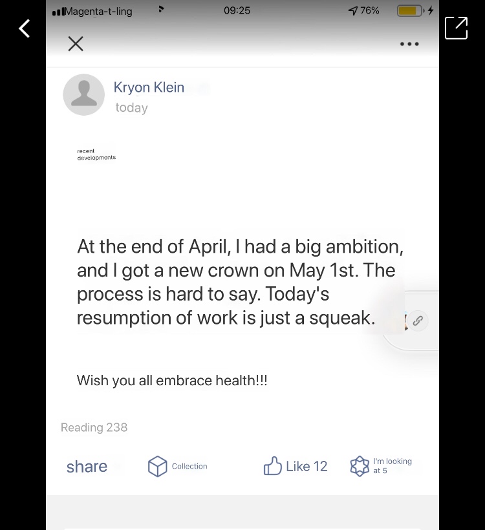Tap the floating chain link icon
Viewport: 485px width, 530px height.
click(418, 320)
